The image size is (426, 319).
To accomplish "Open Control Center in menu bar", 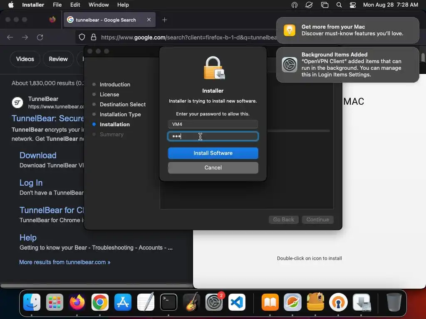I will point(353,5).
